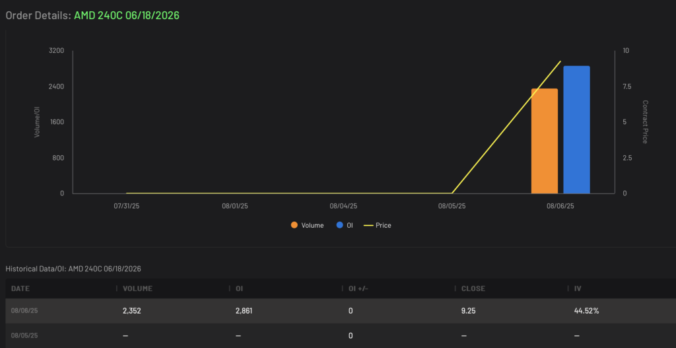Screen dimensions: 676x348
Task: Click the 7.5 right-axis tick label
Action: 627,87
